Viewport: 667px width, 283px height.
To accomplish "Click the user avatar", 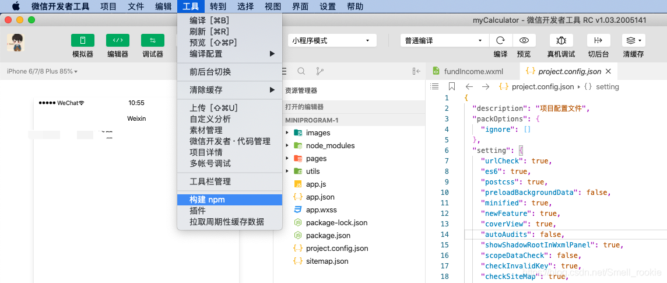I will (x=16, y=43).
